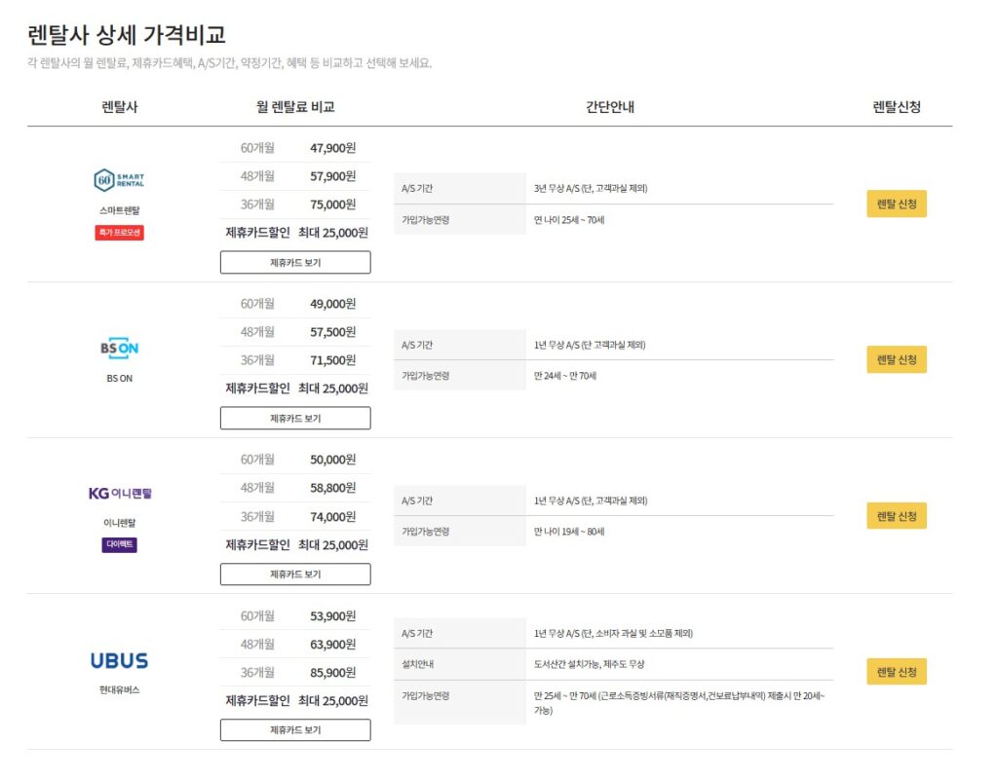The width and height of the screenshot is (998, 778).
Task: Click the 간단안내 column header
Action: coord(611,106)
